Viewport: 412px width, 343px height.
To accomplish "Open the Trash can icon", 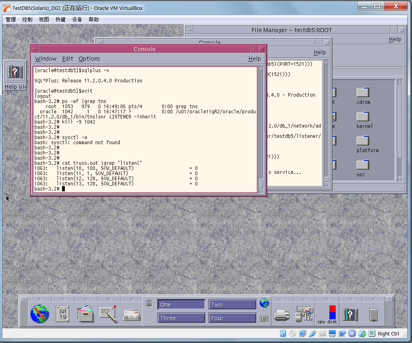I will [x=373, y=314].
